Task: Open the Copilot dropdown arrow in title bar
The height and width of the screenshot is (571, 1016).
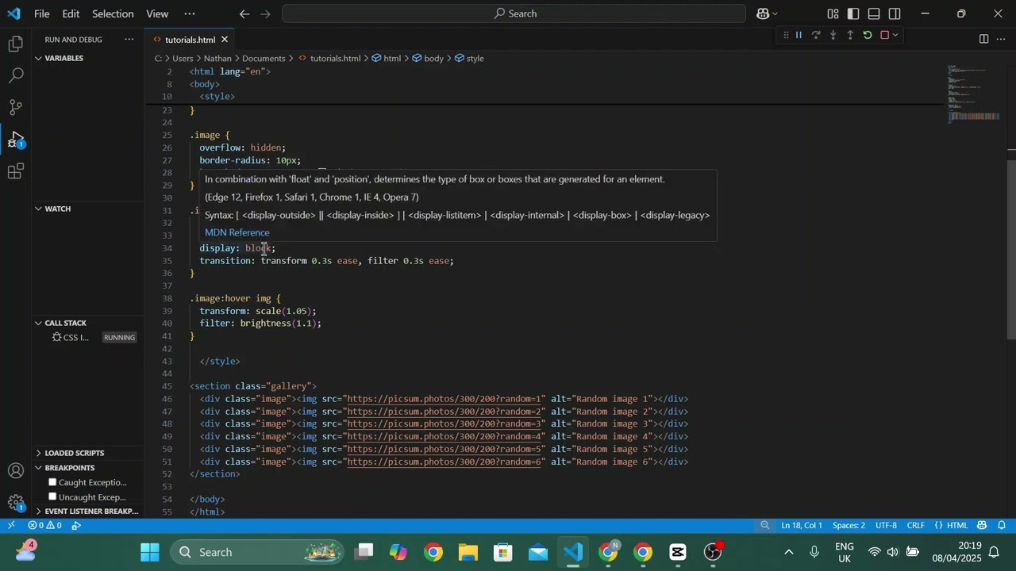Action: click(x=775, y=13)
